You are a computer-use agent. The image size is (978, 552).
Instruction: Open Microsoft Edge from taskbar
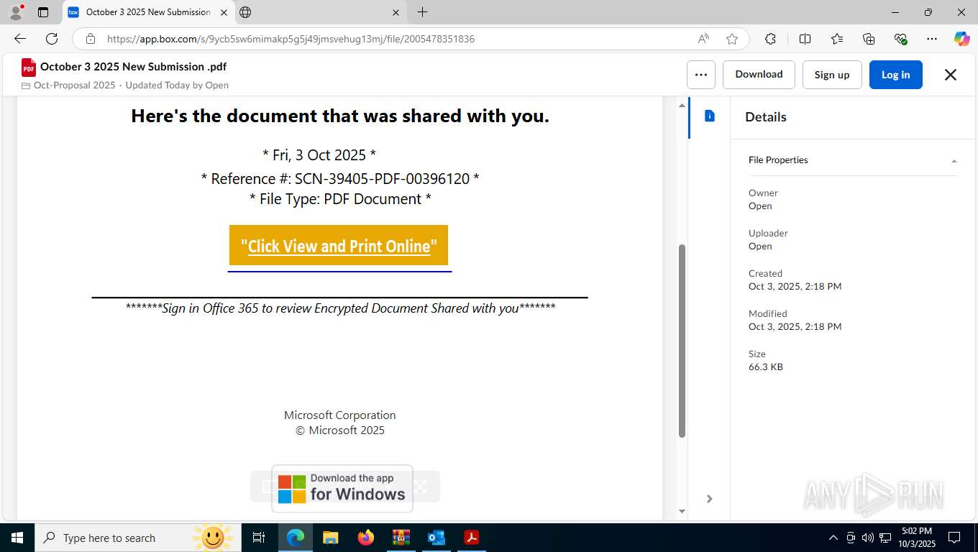pyautogui.click(x=296, y=538)
